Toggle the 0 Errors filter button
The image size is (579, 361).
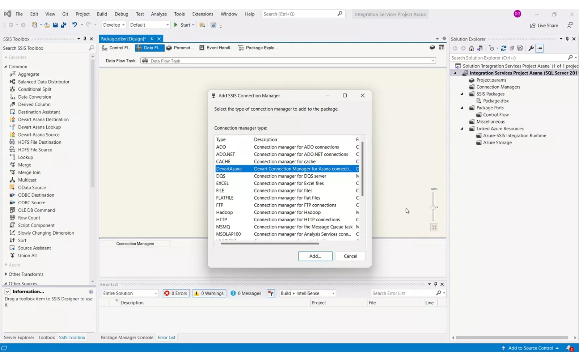click(176, 293)
